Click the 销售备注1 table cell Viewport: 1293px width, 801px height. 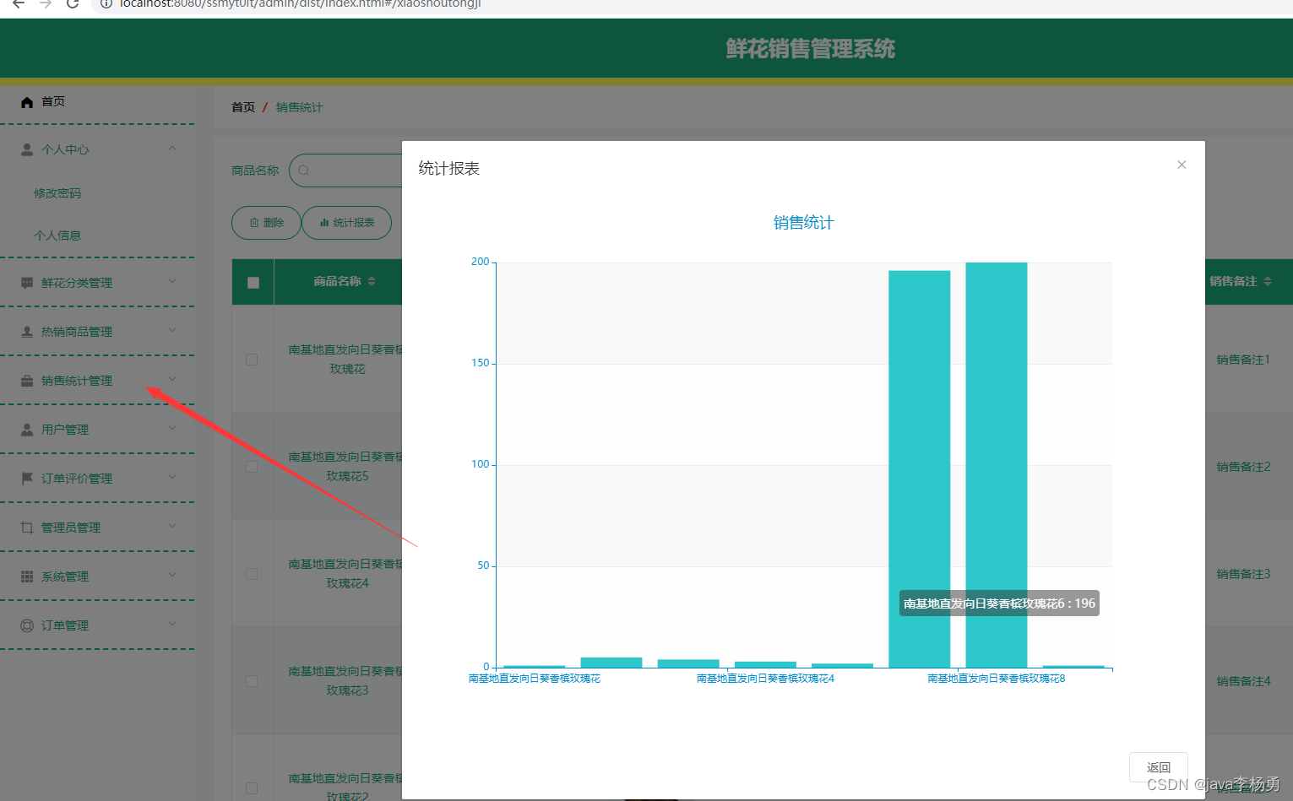coord(1243,360)
